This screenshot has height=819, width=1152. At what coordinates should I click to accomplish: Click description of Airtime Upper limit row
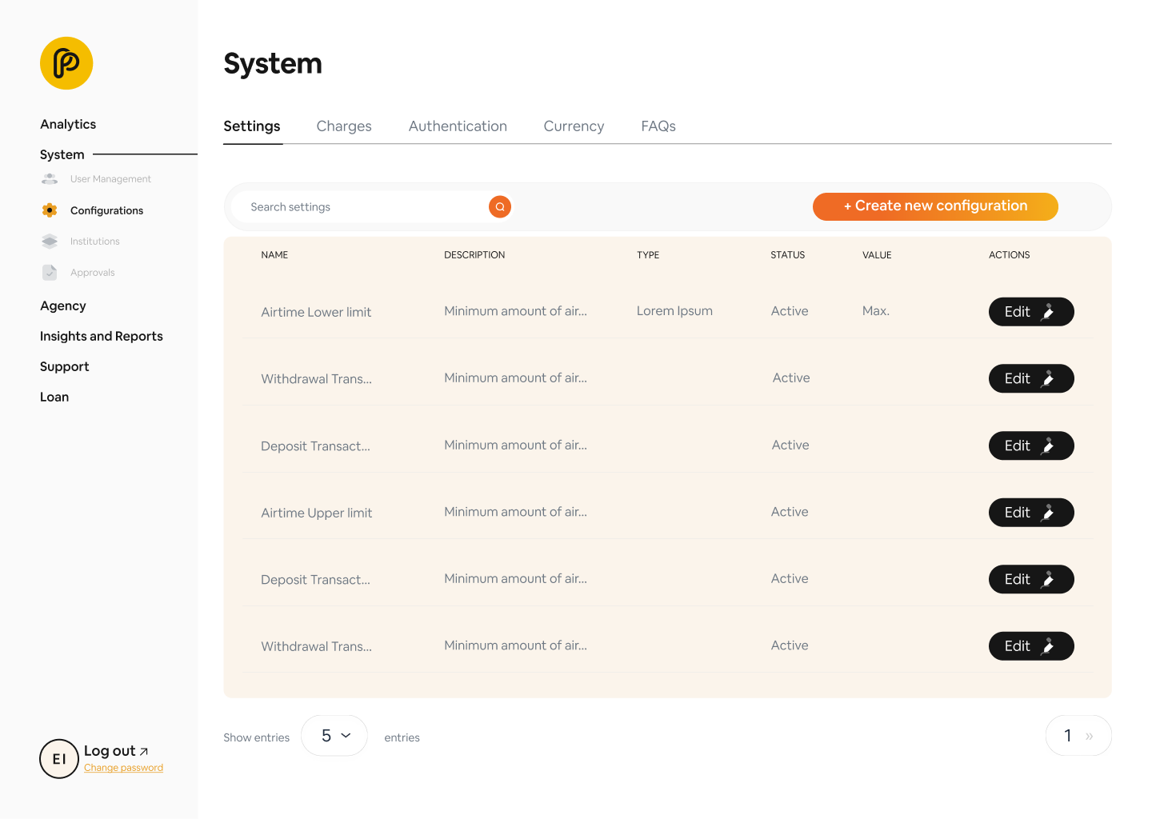click(x=516, y=512)
